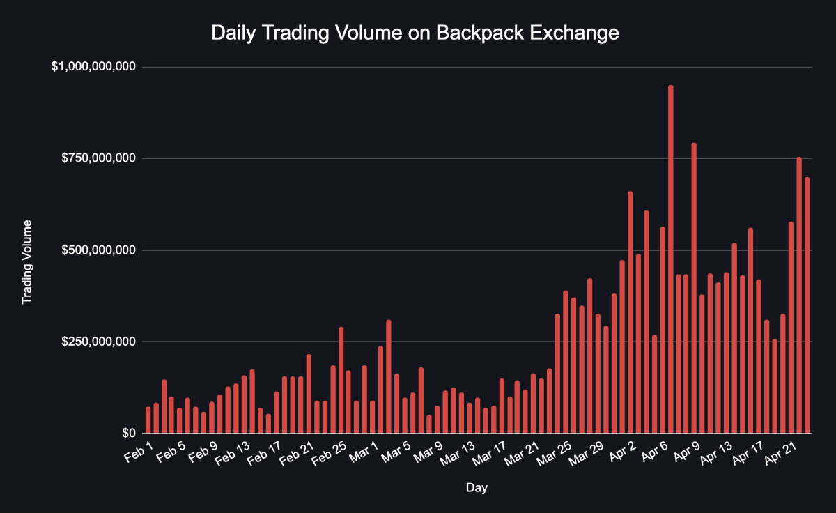
Task: Click the "Apr 6" date label
Action: click(x=655, y=450)
